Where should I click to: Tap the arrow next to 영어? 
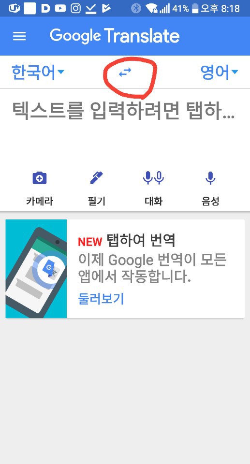click(x=235, y=72)
